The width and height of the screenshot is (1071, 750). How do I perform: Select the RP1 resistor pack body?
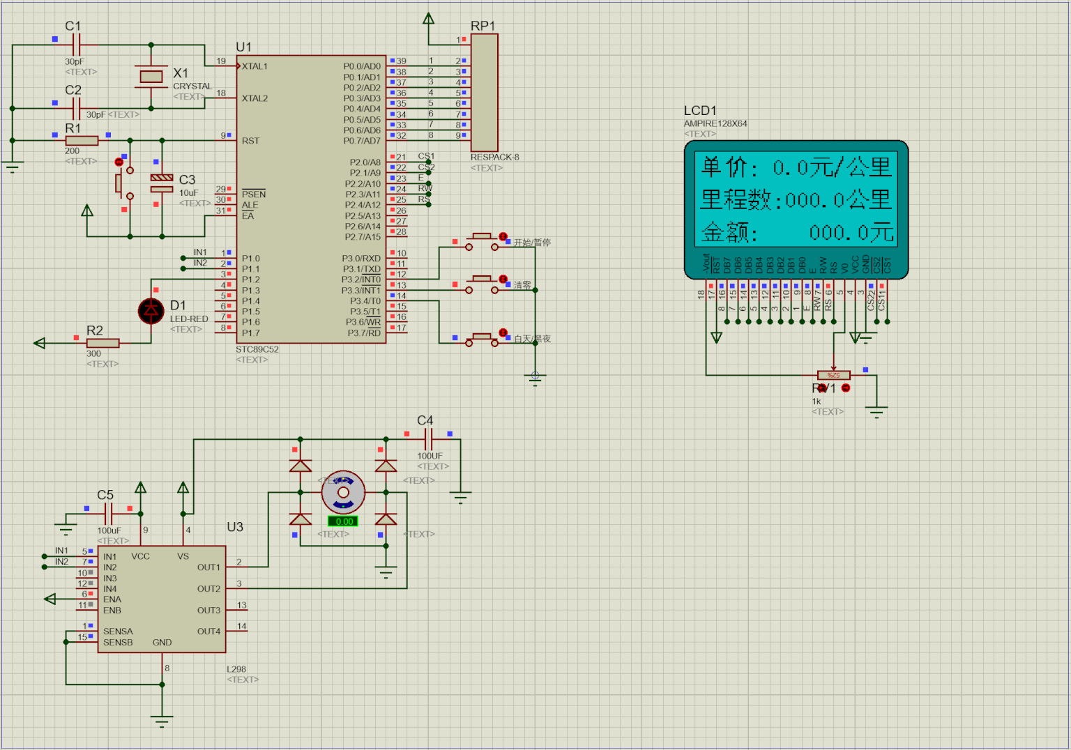(x=485, y=92)
